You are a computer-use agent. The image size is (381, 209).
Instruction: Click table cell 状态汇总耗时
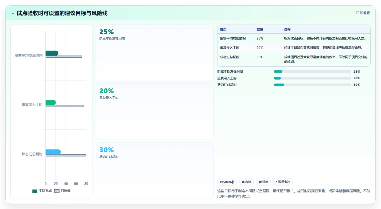point(230,57)
